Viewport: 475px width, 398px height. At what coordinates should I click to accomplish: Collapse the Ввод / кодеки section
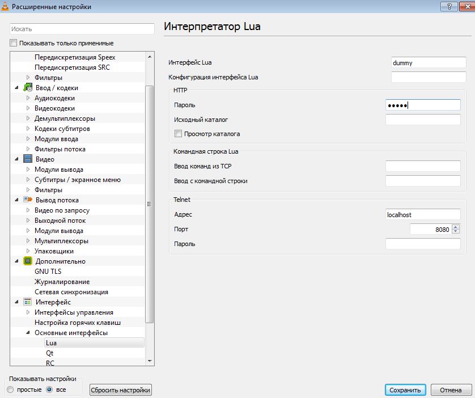tap(16, 88)
